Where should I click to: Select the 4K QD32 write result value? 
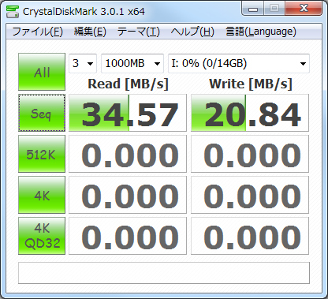pos(250,236)
